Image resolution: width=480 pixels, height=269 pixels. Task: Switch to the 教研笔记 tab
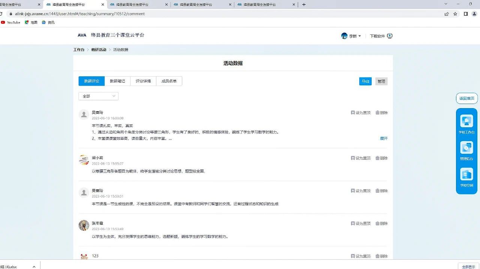[117, 81]
